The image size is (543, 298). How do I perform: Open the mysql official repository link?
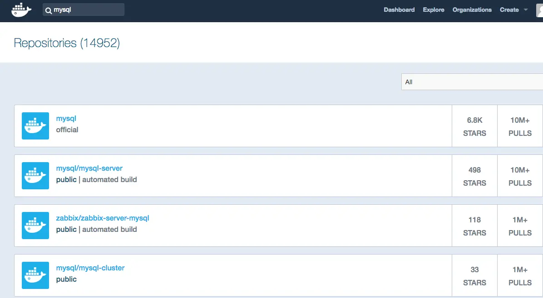(66, 119)
